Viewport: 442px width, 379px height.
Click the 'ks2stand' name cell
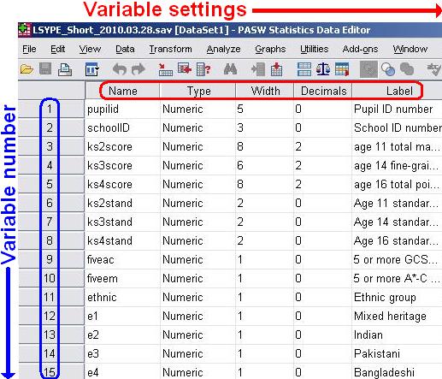click(122, 203)
